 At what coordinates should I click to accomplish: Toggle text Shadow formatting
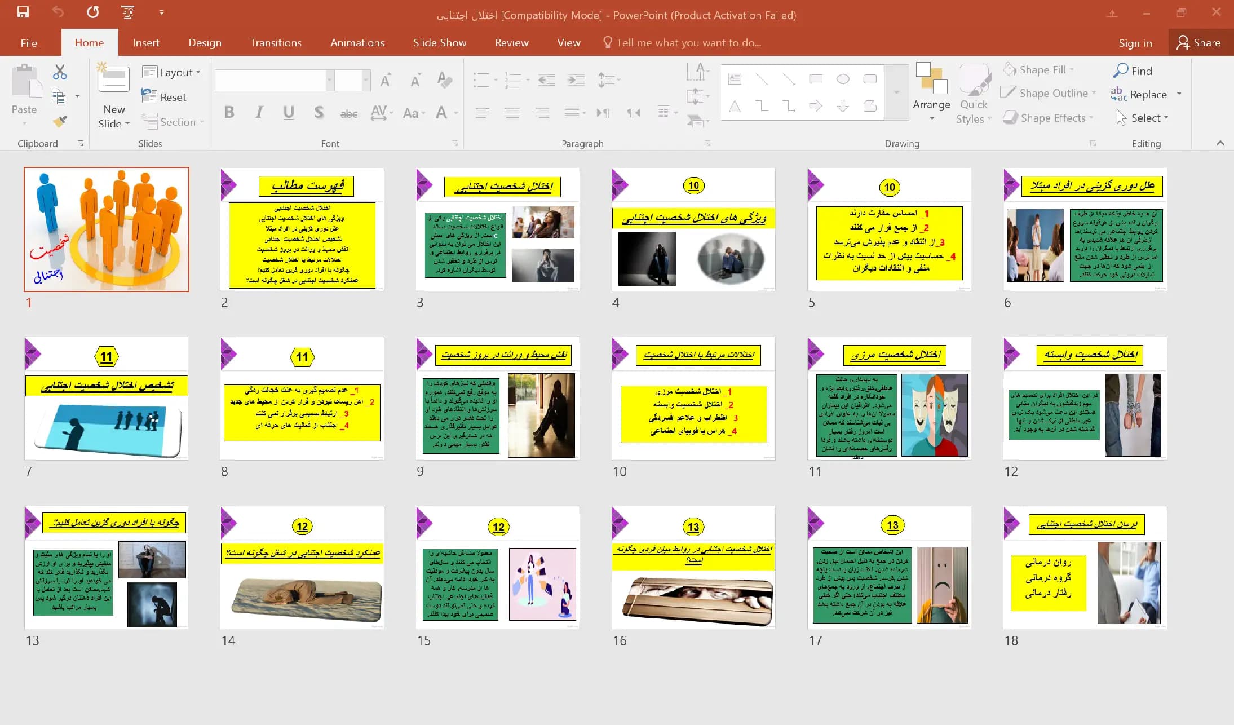pyautogui.click(x=319, y=112)
